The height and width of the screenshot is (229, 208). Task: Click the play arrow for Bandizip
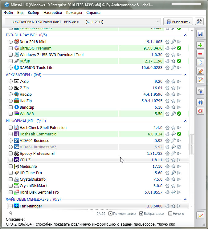click(179, 107)
